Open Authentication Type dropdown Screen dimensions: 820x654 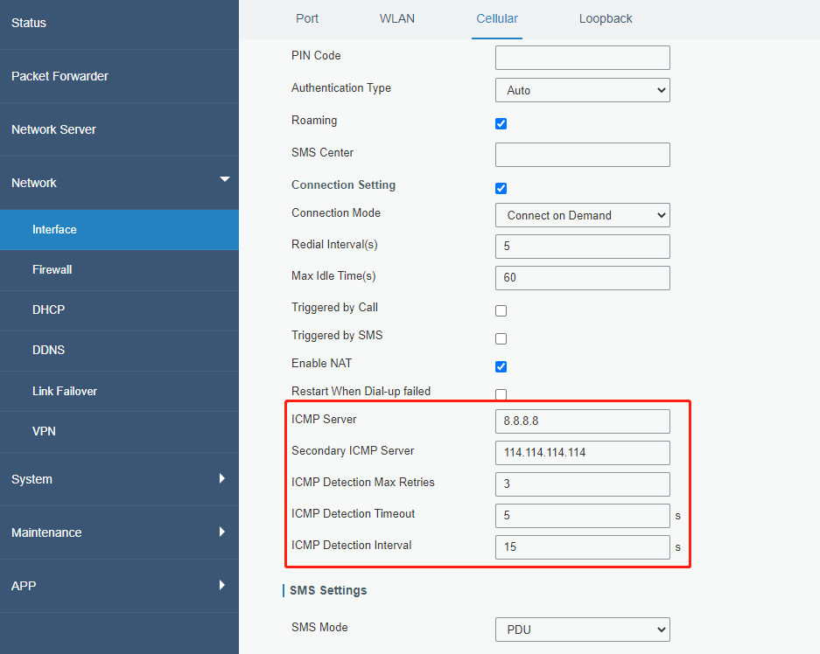tap(582, 90)
